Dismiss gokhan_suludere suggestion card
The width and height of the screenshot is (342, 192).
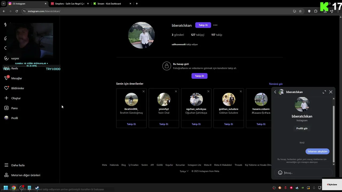241,91
